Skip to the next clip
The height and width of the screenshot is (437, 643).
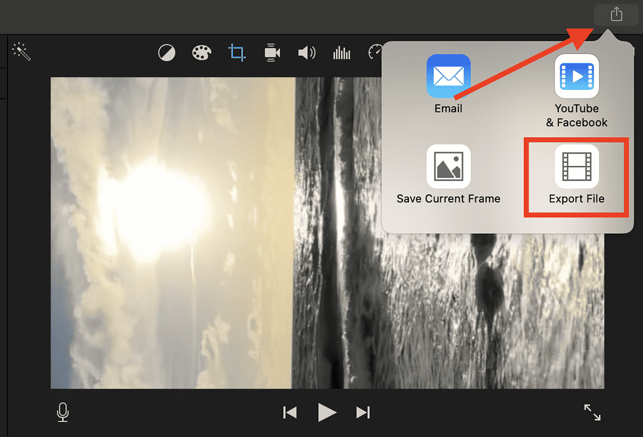pos(363,412)
